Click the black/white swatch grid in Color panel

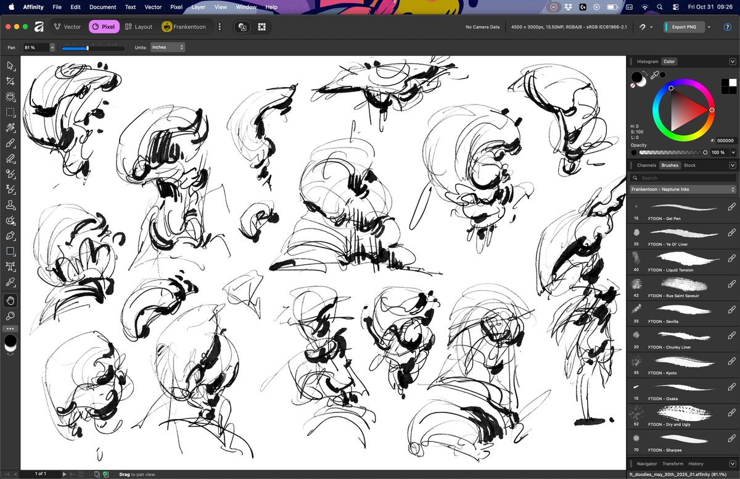tap(729, 86)
